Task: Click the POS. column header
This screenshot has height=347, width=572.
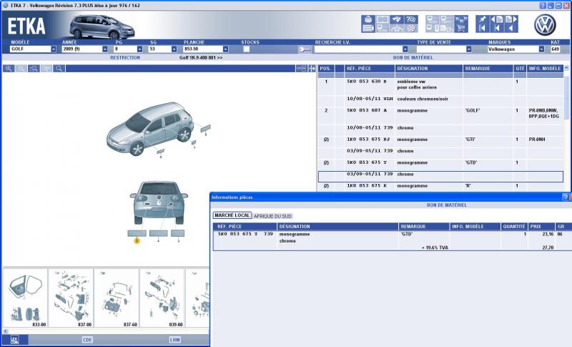Action: point(325,69)
